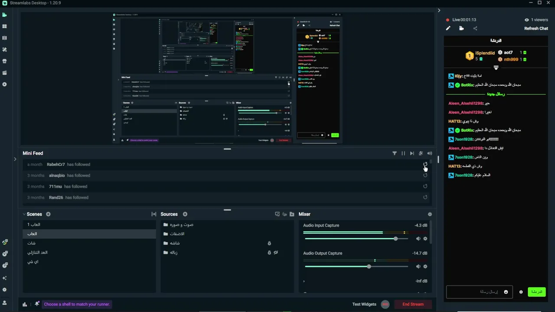The height and width of the screenshot is (312, 555).
Task: Mute event sounds with the crossed-out bell icon
Action: tap(421, 153)
